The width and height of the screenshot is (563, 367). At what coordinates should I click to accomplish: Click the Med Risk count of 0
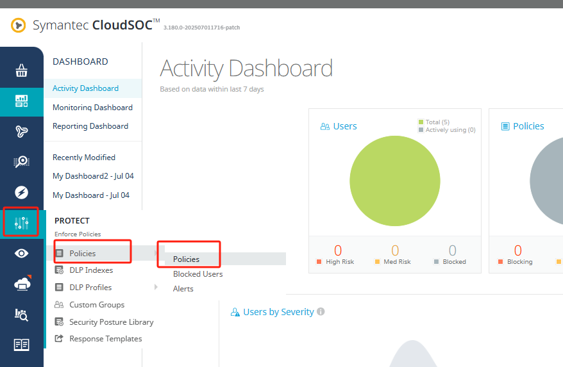pyautogui.click(x=395, y=250)
